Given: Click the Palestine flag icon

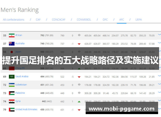Looking at the screenshot, I should 12,93.
